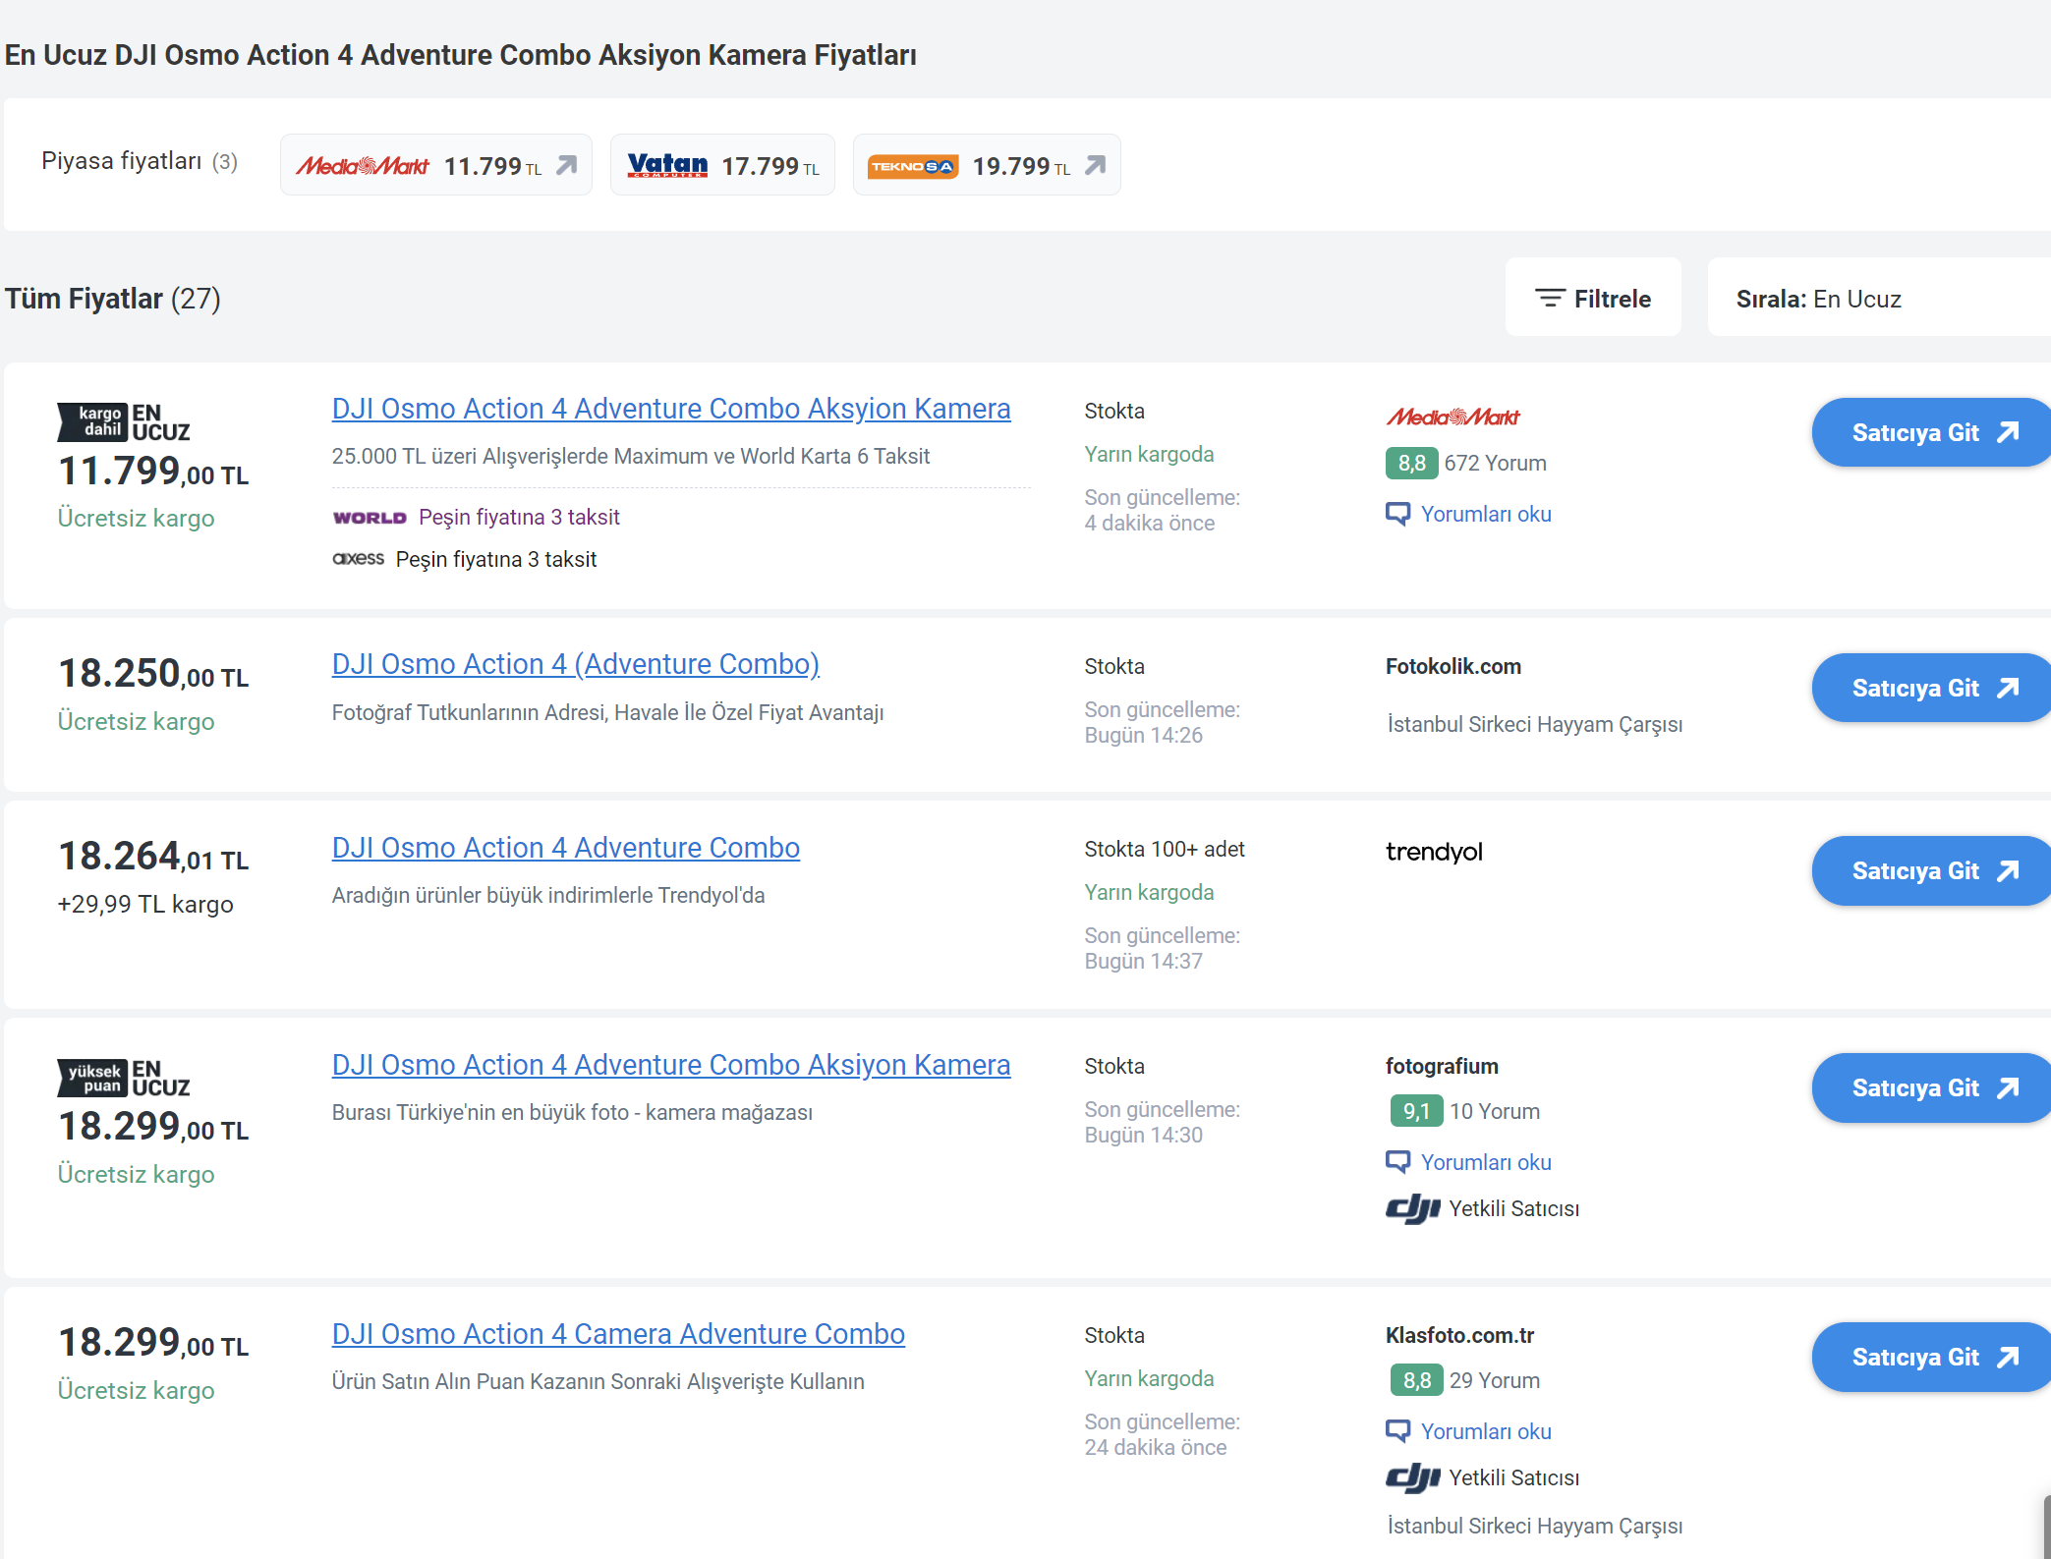Click comment bubble icon in MediaMarkt row
Screen dimensions: 2051x1559
coord(1397,514)
